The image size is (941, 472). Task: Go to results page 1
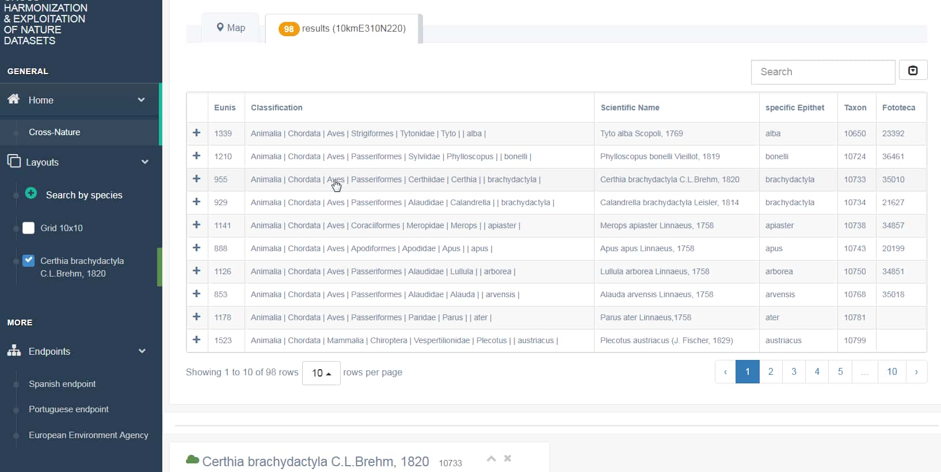(748, 371)
